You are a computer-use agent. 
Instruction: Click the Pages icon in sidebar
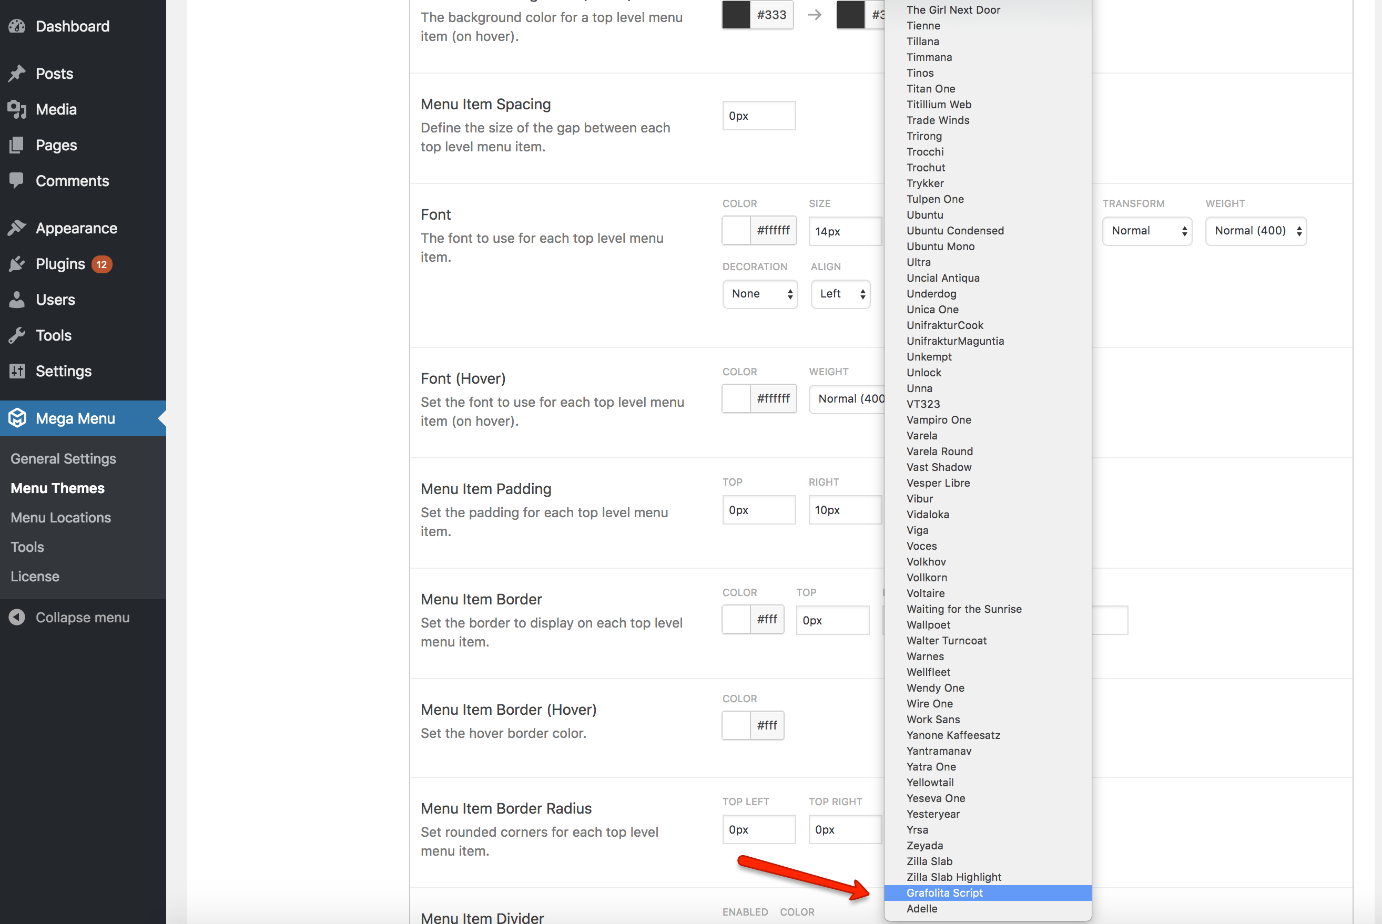tap(17, 145)
